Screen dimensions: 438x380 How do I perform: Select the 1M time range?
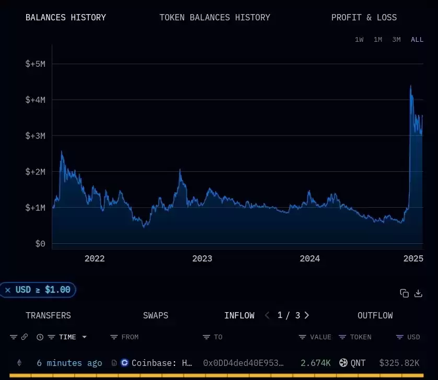[378, 40]
